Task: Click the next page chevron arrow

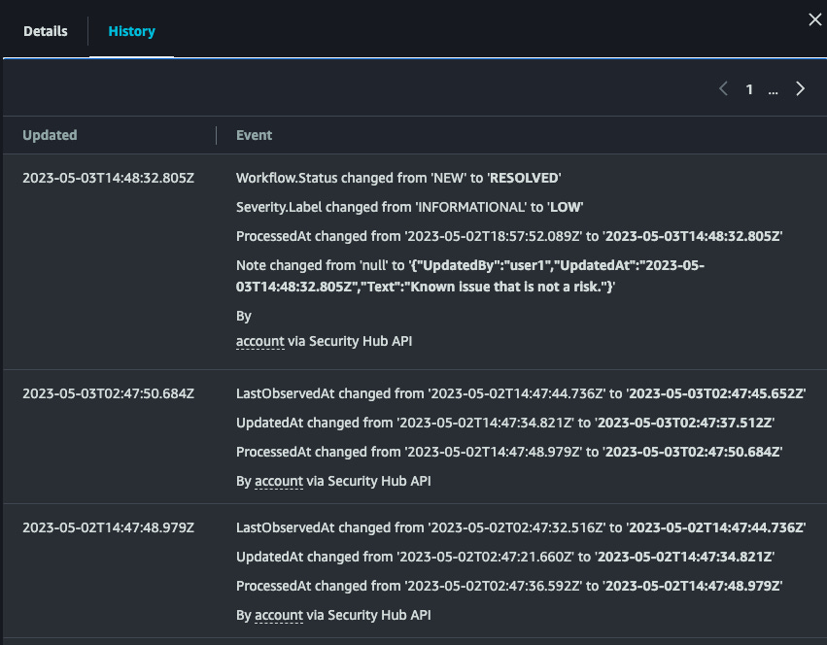Action: [x=800, y=88]
